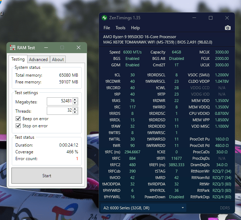Image resolution: width=241 pixels, height=220 pixels.
Task: Click the tREFI value 11677
Action: tap(176, 158)
